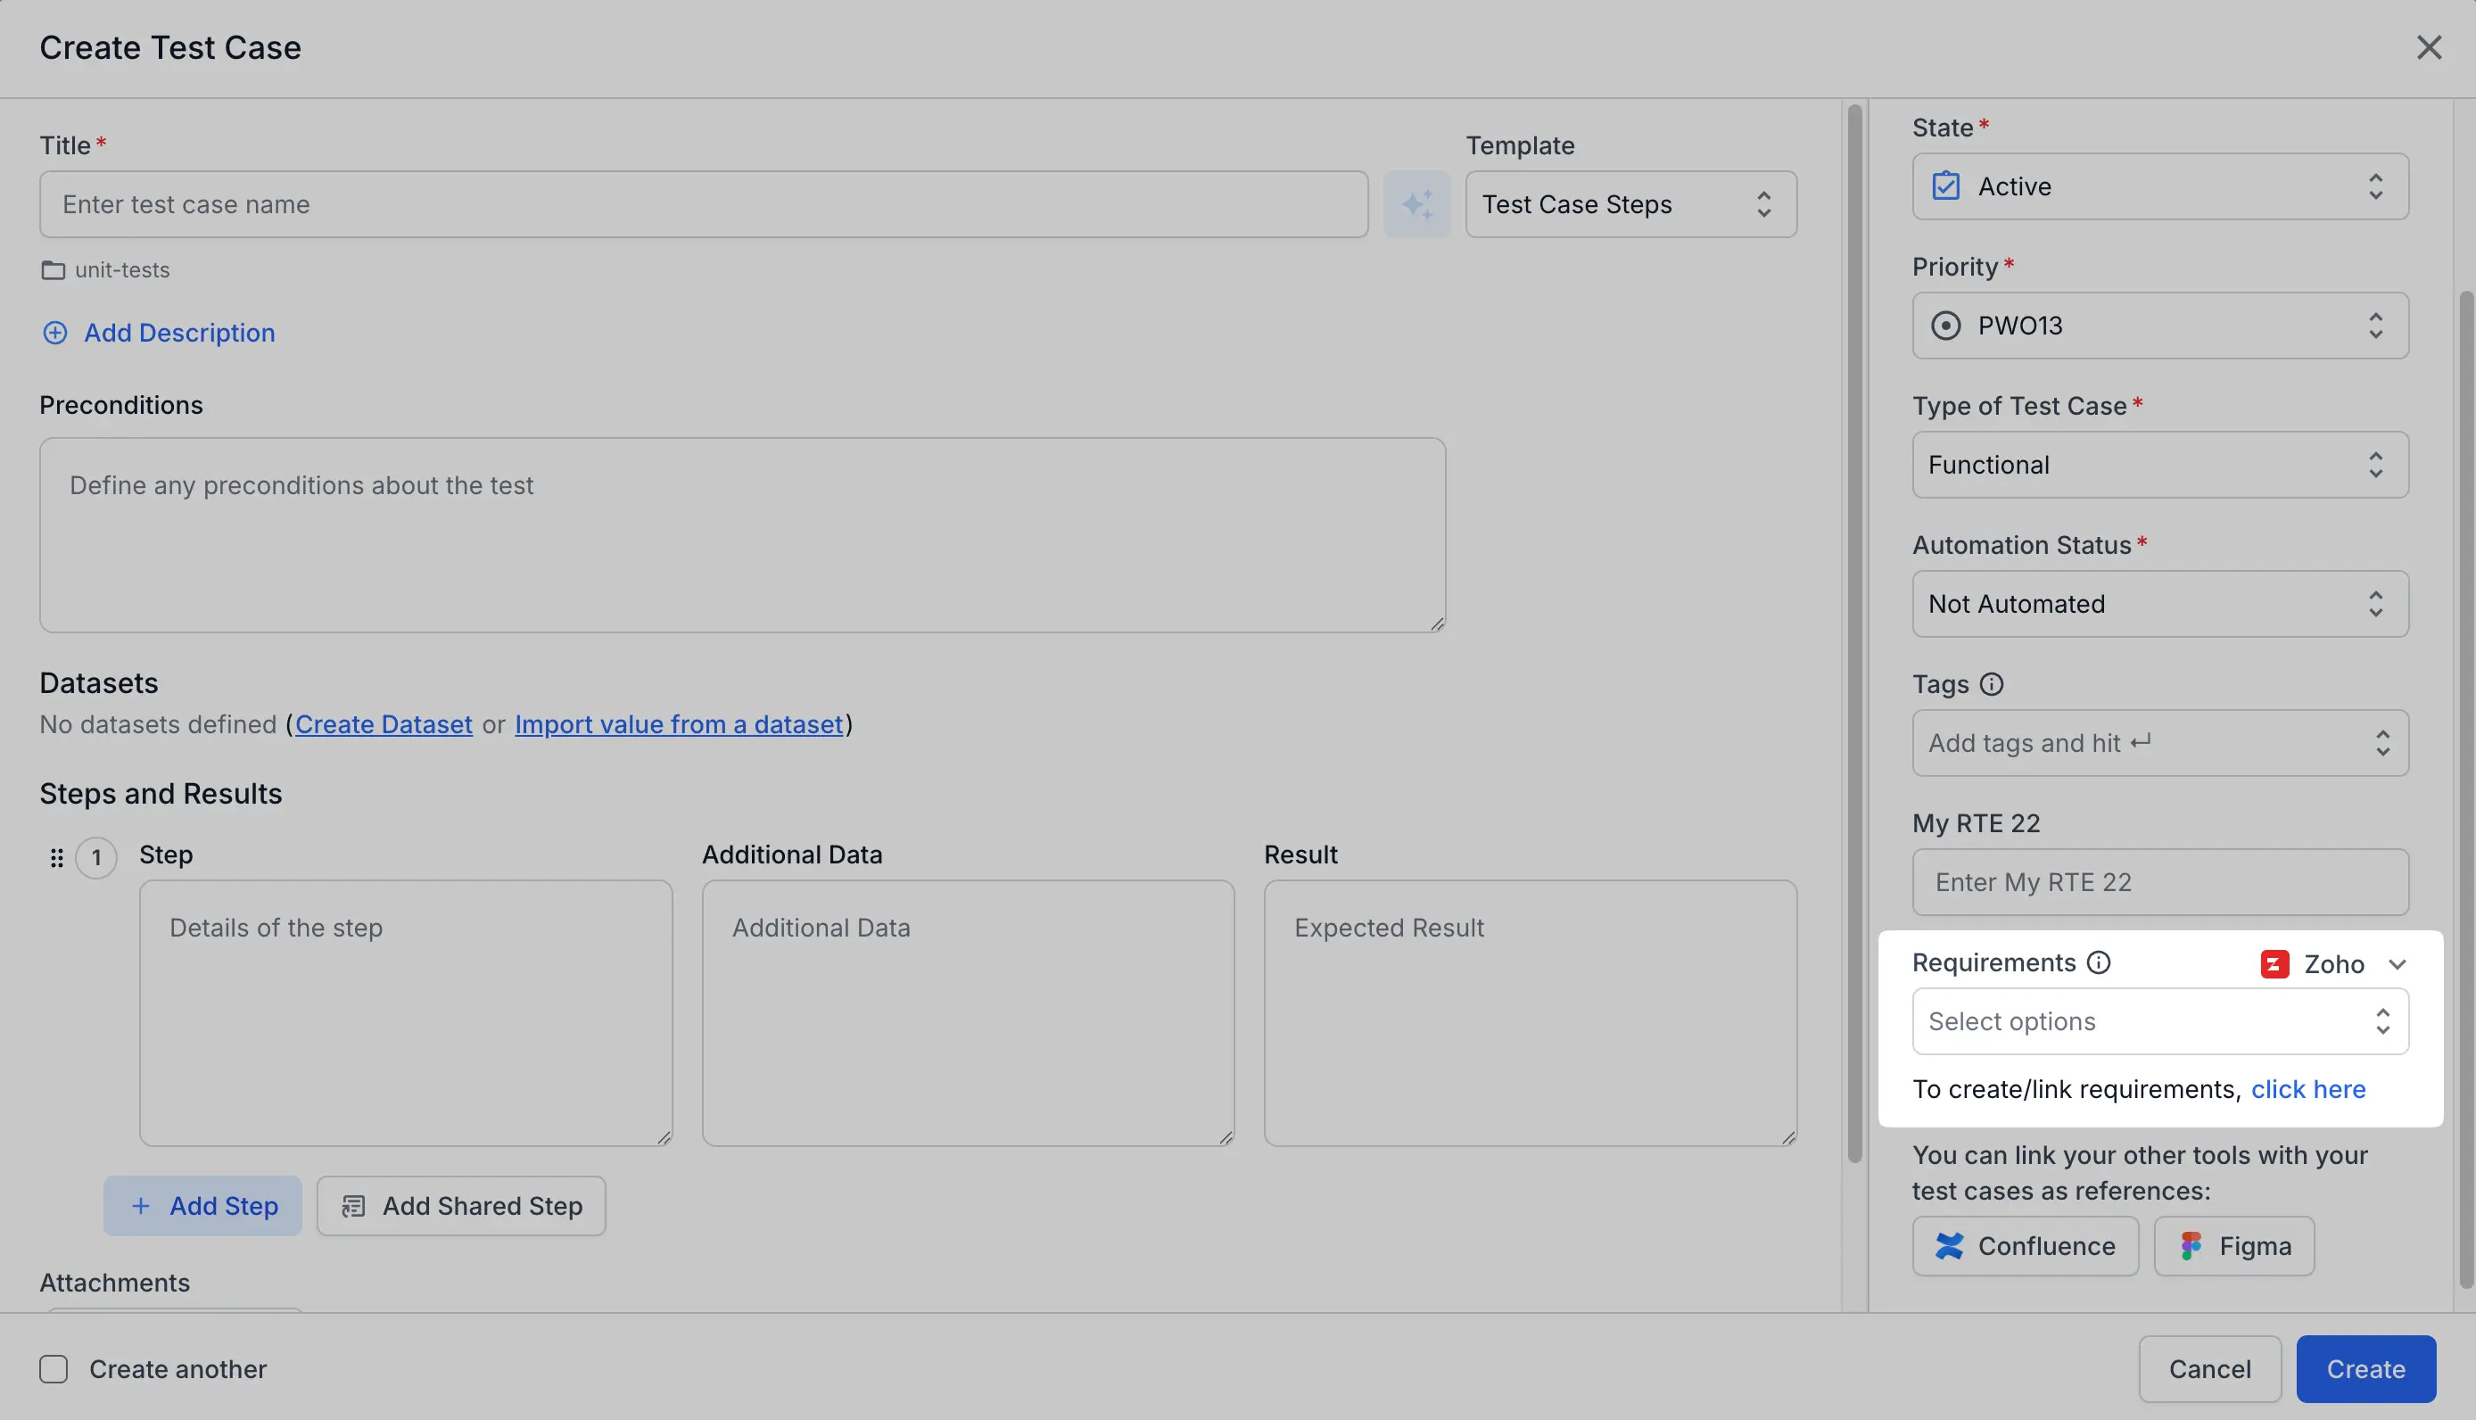Open the State dropdown showing Active
Screen dimensions: 2476x1420
click(x=2160, y=186)
